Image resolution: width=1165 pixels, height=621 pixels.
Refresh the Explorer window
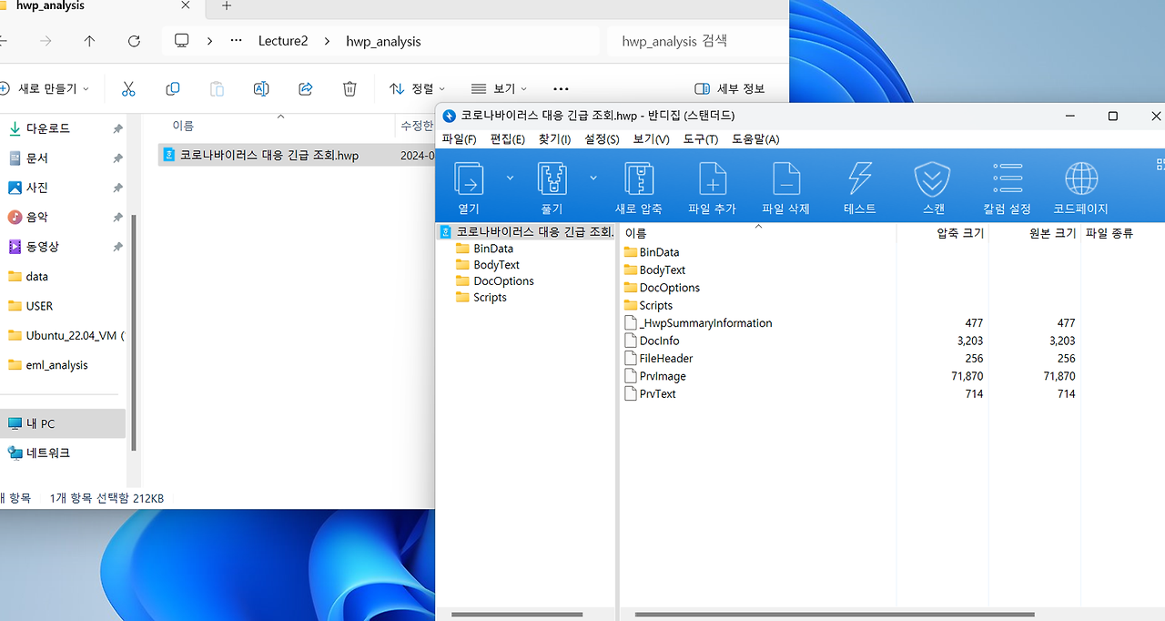pyautogui.click(x=134, y=41)
